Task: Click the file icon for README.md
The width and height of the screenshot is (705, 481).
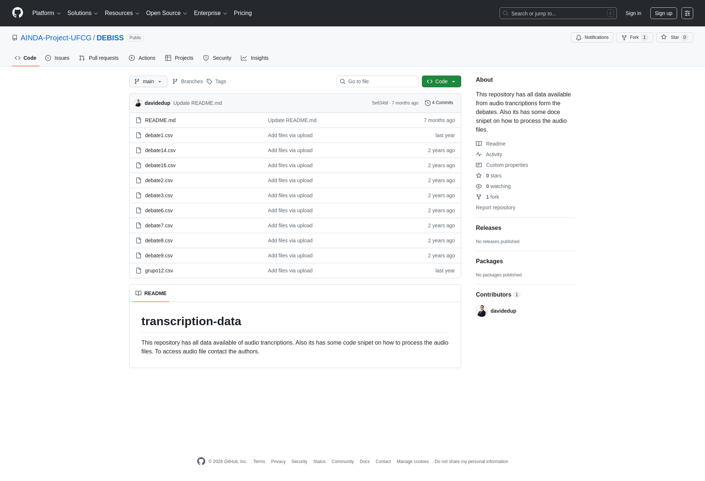Action: coord(138,120)
